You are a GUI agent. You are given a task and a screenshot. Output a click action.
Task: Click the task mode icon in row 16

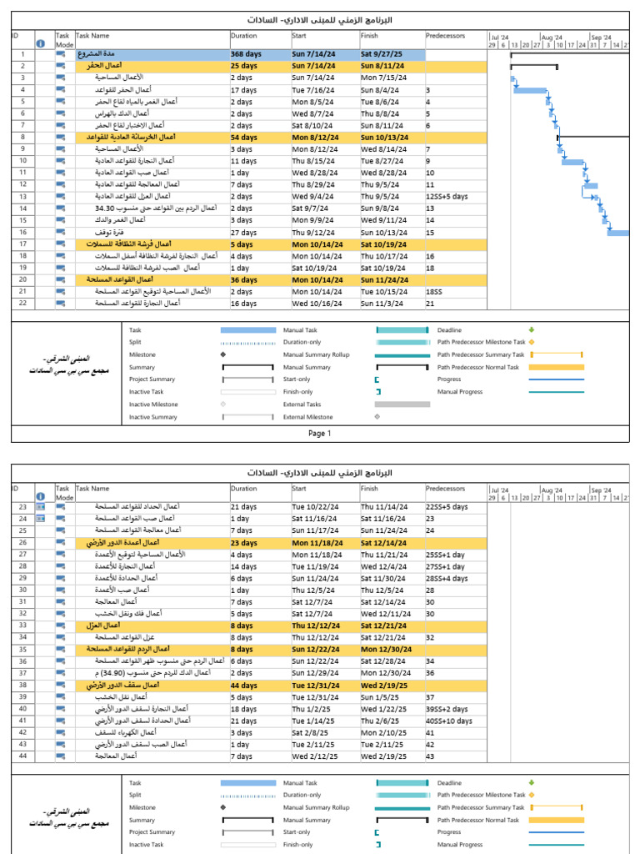click(x=60, y=232)
